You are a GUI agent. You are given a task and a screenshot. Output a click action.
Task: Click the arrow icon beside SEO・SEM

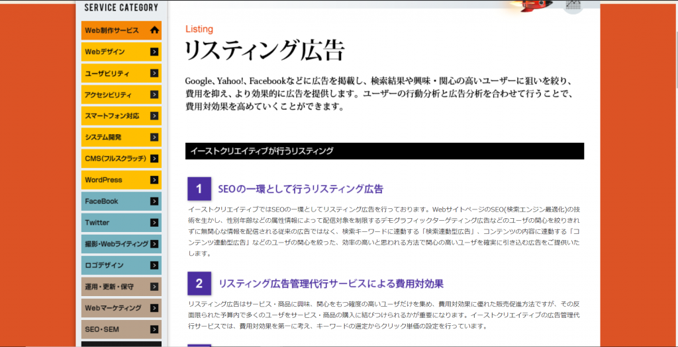pyautogui.click(x=154, y=330)
